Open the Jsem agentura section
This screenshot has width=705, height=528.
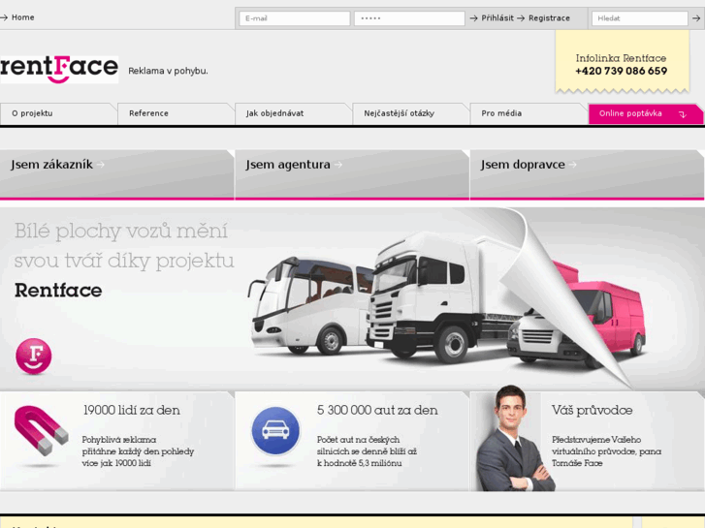[352, 174]
